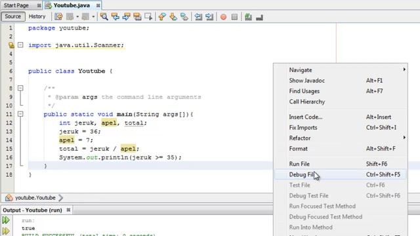Click 'public class Youtube' declaration
The height and width of the screenshot is (236, 420).
click(x=67, y=71)
